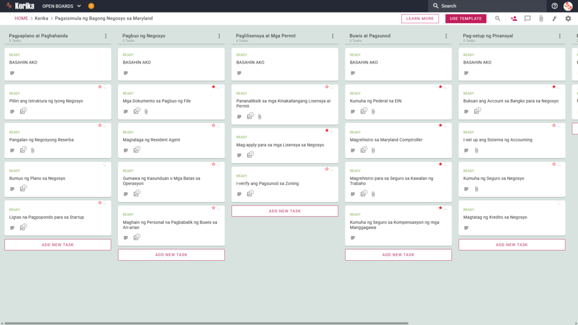
Task: Open Gumawa ng Kasunduan o Mga Batas sa Operasyon card
Action: [x=172, y=182]
